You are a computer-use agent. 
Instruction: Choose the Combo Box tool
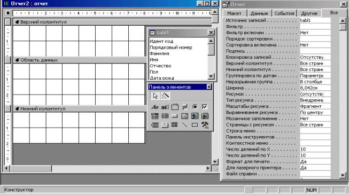[x=154, y=116]
